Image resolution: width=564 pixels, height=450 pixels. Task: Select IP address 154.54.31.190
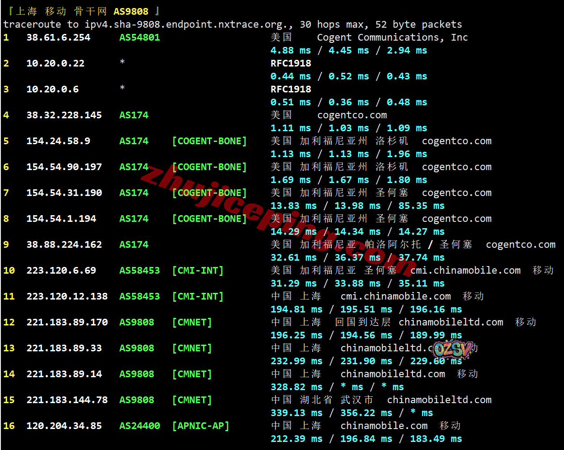(64, 193)
